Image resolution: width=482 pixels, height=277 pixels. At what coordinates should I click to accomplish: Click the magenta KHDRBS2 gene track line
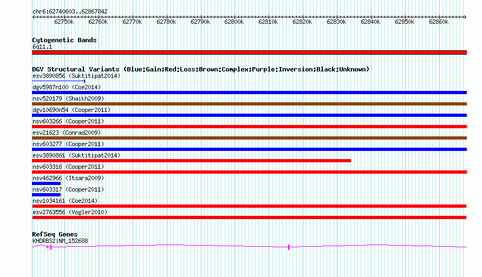[249, 246]
